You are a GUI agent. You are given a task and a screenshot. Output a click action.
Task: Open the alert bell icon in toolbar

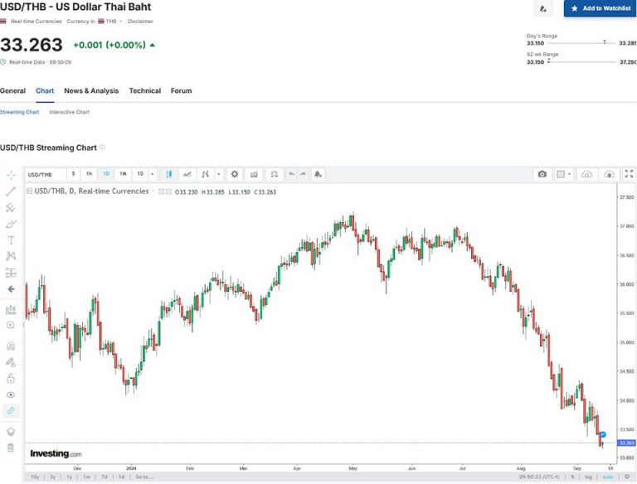(x=318, y=174)
